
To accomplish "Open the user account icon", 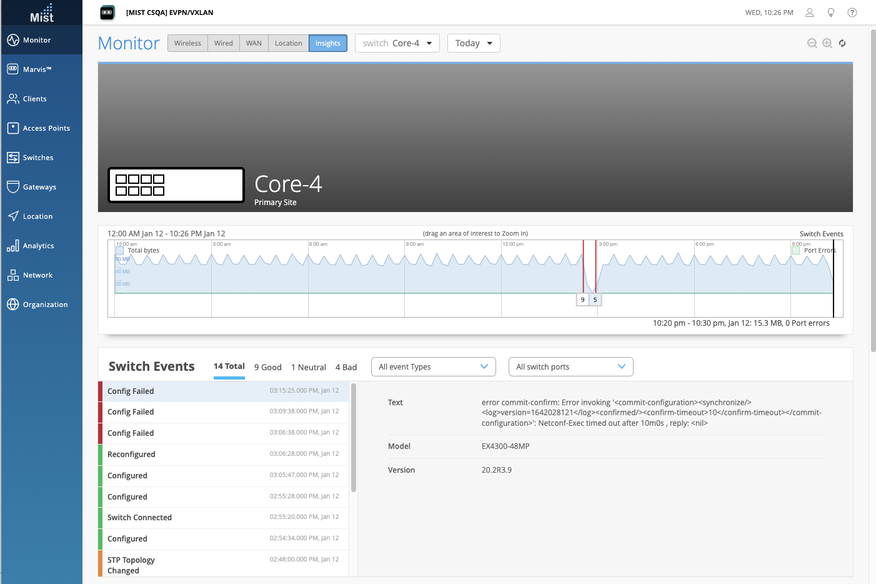I will pos(810,13).
